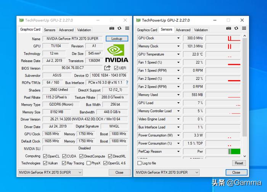Click the Lookup button
267x192 pixels.
click(x=117, y=39)
